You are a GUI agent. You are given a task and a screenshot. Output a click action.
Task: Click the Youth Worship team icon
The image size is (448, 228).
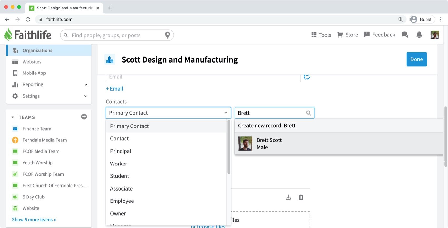[15, 163]
